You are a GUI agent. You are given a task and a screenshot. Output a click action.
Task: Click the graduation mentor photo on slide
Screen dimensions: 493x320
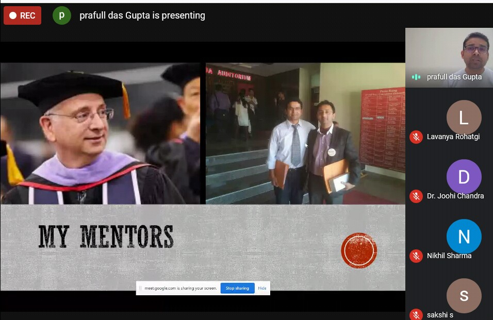pyautogui.click(x=100, y=133)
